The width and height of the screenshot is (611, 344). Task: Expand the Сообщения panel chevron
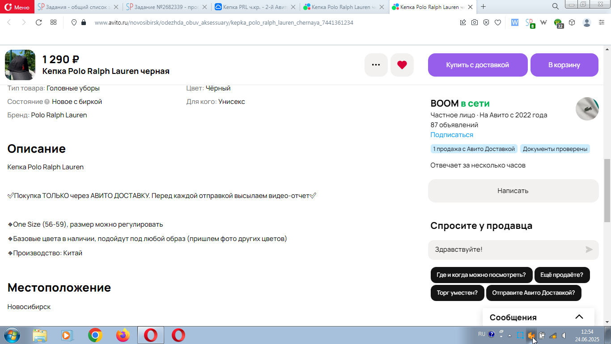[x=579, y=317]
